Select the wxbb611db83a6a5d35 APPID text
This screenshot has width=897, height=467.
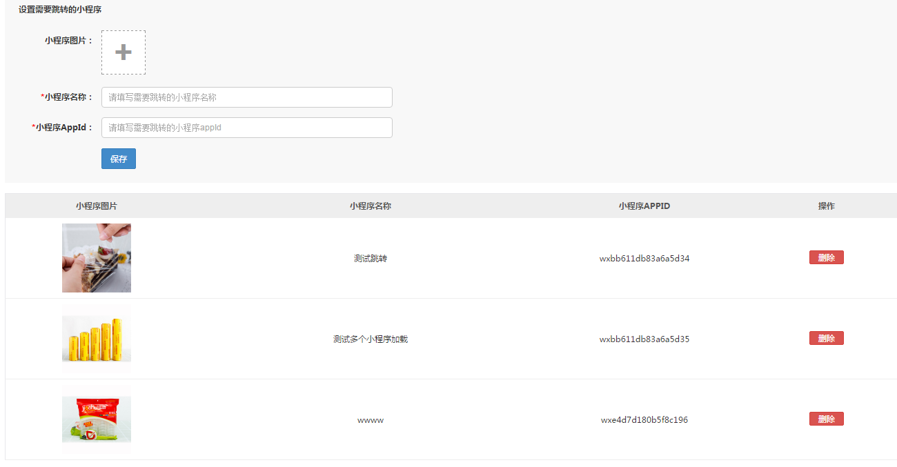pyautogui.click(x=644, y=339)
